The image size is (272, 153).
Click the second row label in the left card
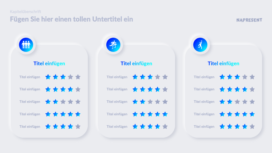(x=30, y=89)
